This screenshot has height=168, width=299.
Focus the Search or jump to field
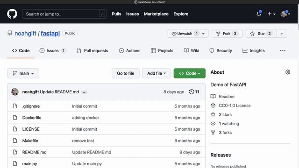64,14
